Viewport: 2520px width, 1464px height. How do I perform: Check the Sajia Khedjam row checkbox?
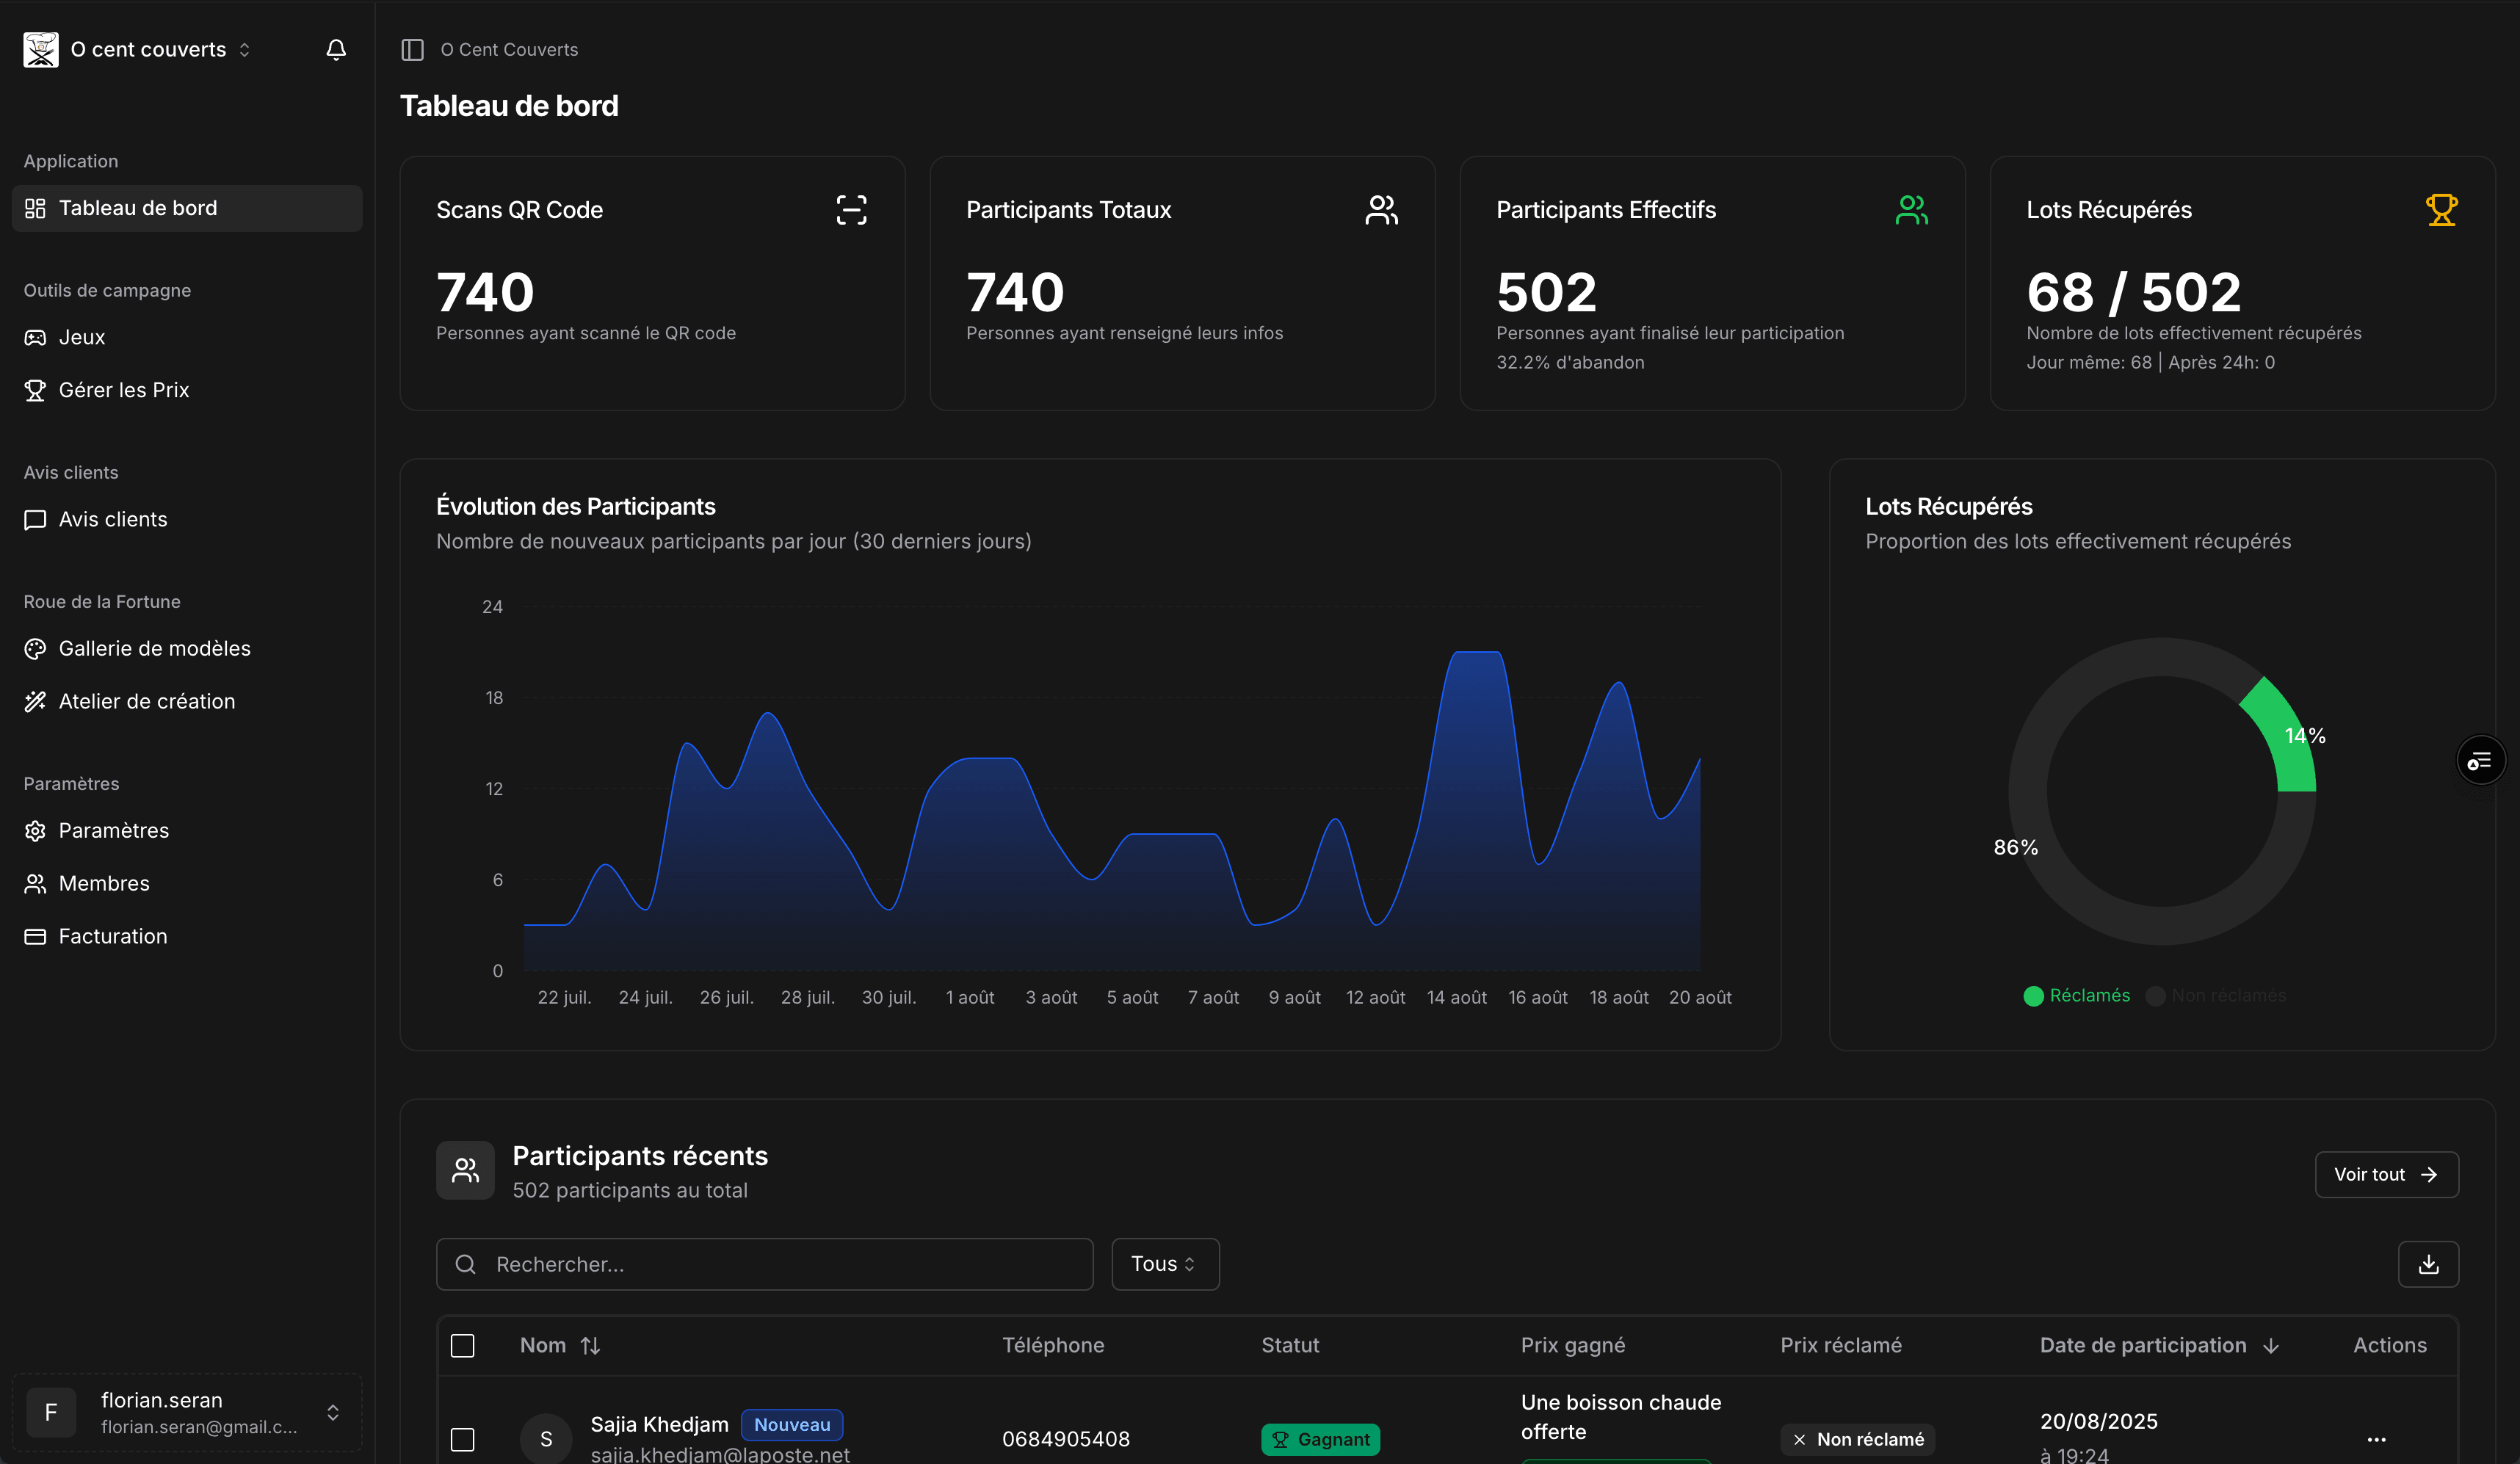pos(462,1439)
